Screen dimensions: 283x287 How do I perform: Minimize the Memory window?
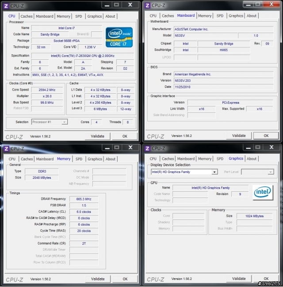pyautogui.click(x=107, y=147)
